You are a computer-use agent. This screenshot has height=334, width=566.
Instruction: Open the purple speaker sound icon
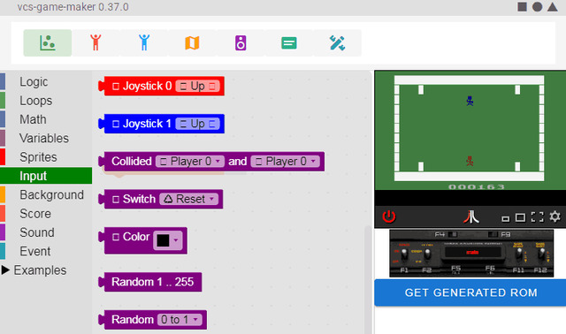point(241,43)
